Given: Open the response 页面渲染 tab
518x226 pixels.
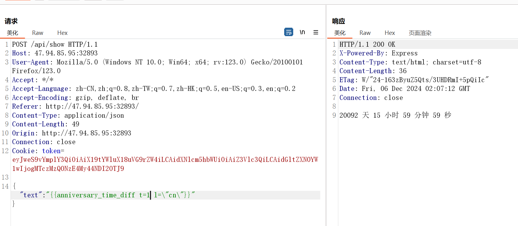Looking at the screenshot, I should coord(420,33).
